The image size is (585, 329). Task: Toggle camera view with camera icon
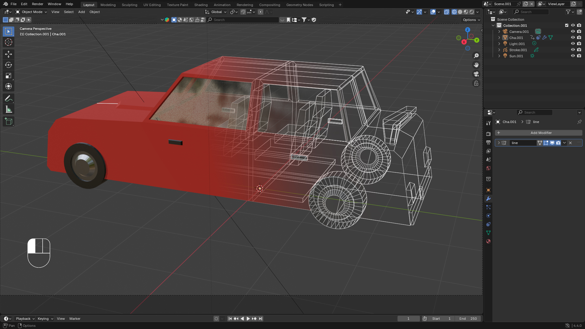coord(476,74)
